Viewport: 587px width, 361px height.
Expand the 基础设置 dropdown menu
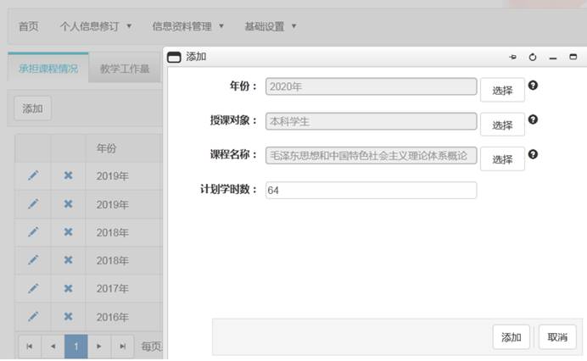pos(270,26)
